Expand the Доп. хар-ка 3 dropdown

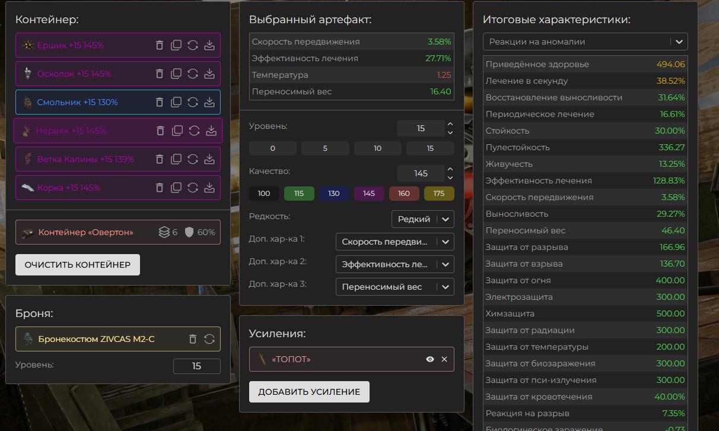tap(395, 287)
